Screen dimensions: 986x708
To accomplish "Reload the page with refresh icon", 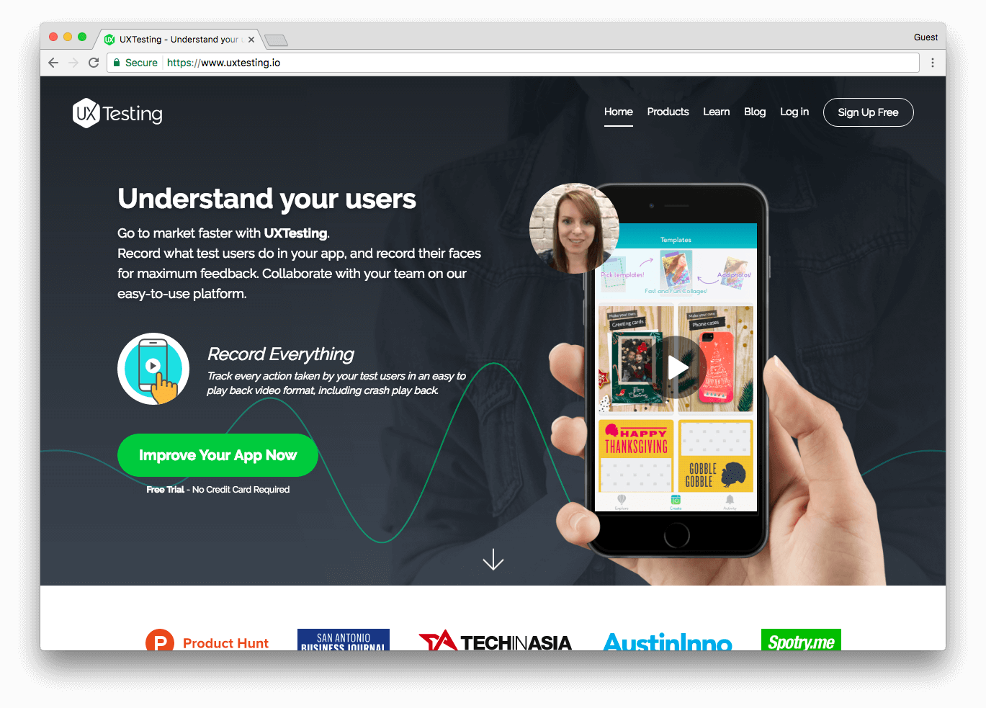I will pos(94,63).
